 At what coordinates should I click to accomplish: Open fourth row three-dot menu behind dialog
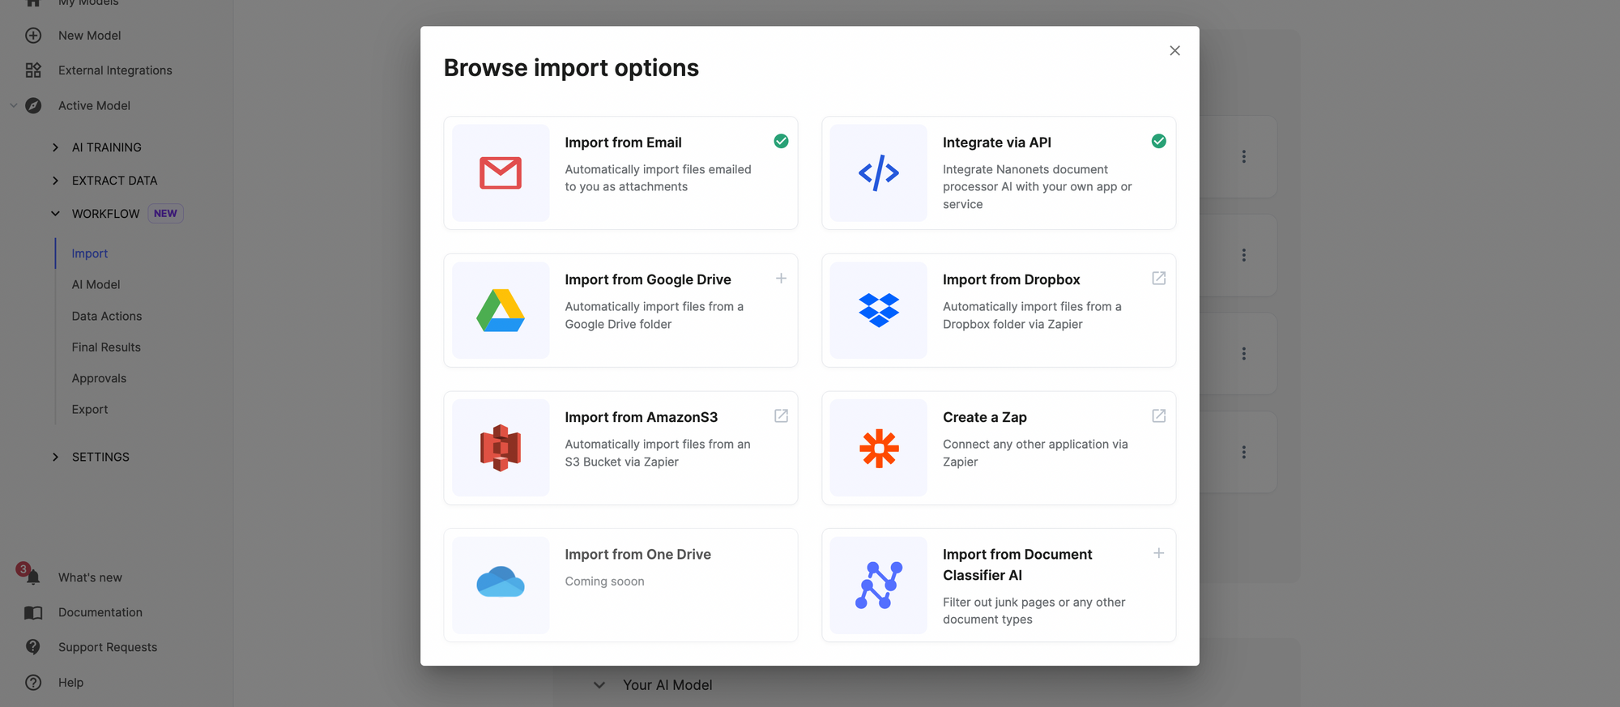(1244, 452)
